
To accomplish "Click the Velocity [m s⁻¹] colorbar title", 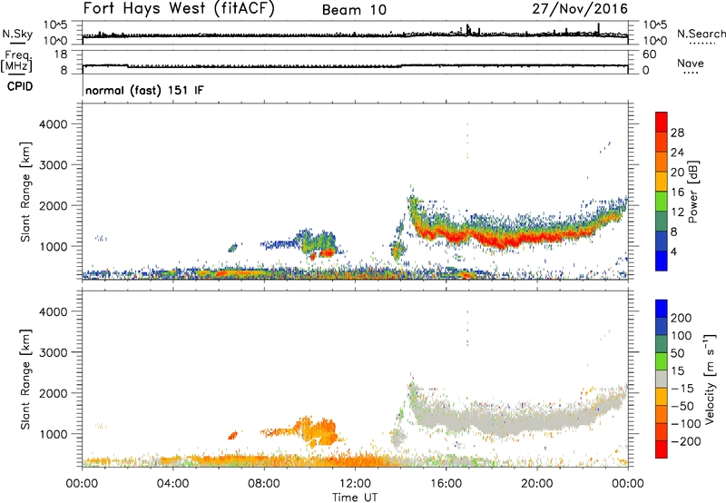I will tap(710, 379).
